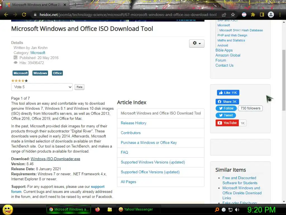The image size is (286, 215).
Task: Open FAQ in Article Index
Action: [124, 153]
